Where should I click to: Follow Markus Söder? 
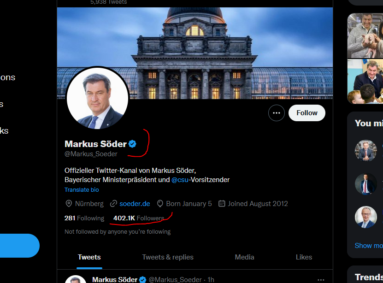pyautogui.click(x=306, y=113)
